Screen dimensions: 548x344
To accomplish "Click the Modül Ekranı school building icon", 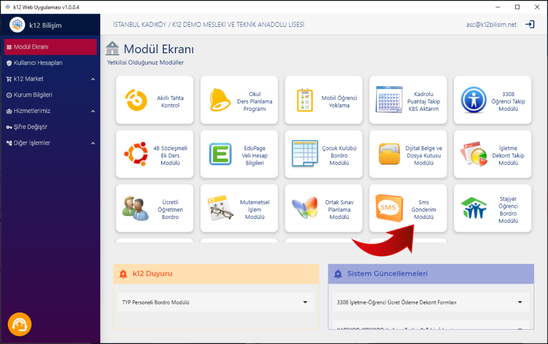I will point(112,48).
